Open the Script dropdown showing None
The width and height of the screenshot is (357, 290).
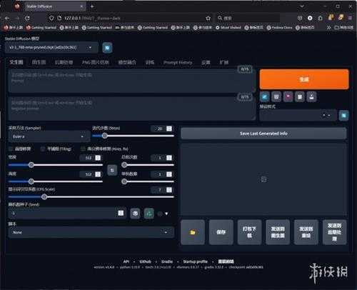click(91, 232)
